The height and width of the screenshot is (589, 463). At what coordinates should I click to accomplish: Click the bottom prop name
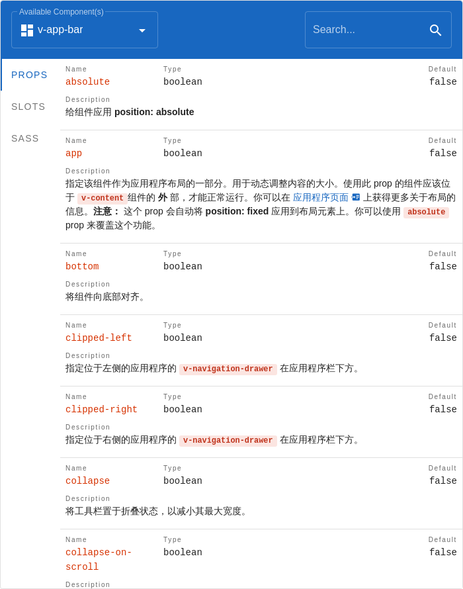(x=82, y=266)
